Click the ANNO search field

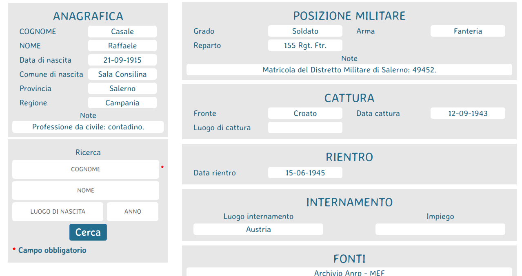[133, 212]
